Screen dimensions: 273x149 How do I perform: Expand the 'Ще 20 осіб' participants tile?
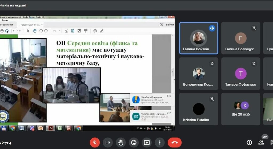point(241,109)
